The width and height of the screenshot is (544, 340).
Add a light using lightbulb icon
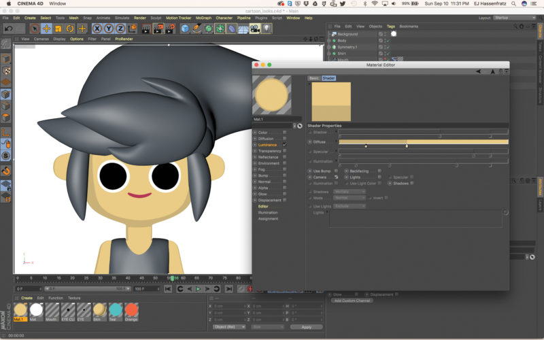267,29
